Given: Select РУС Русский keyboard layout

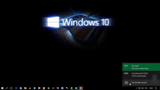Looking at the screenshot, I should [141, 67].
